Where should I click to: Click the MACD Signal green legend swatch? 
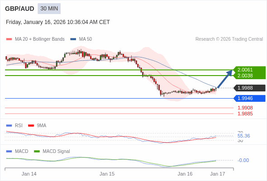37,152
